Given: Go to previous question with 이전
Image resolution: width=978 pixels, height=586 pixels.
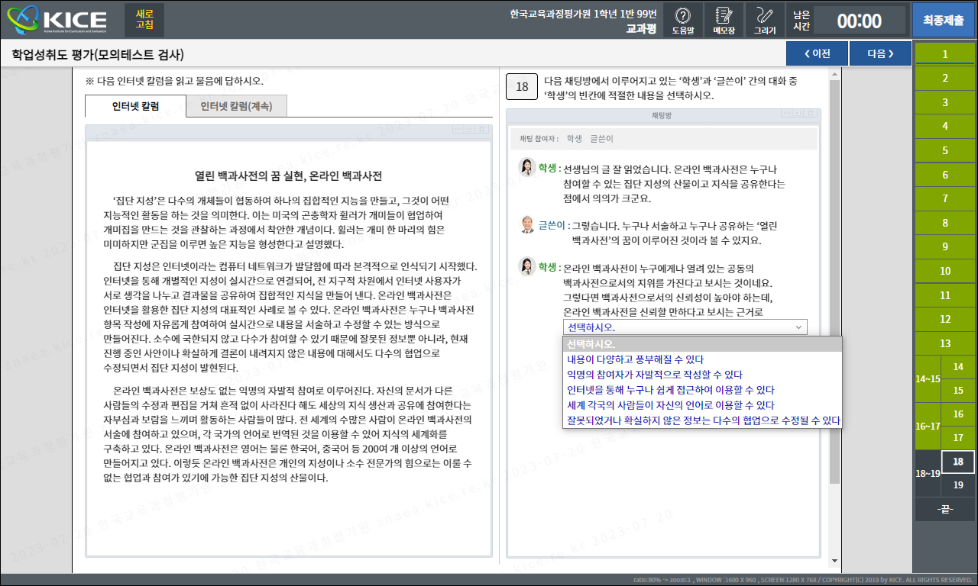Looking at the screenshot, I should [817, 53].
